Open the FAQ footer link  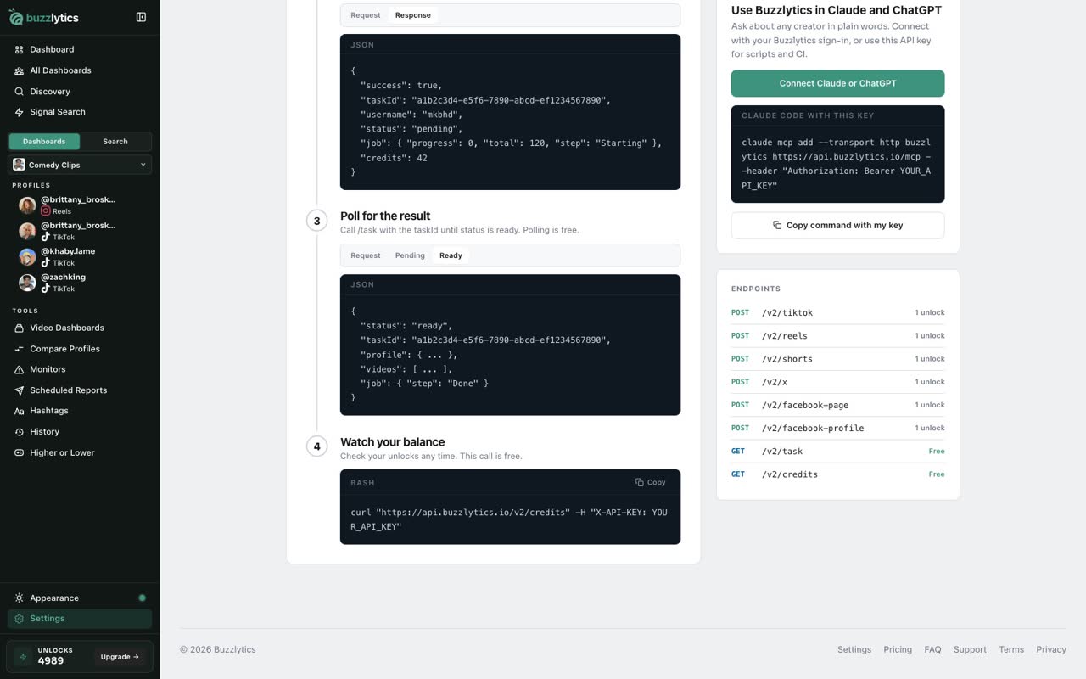pyautogui.click(x=932, y=650)
